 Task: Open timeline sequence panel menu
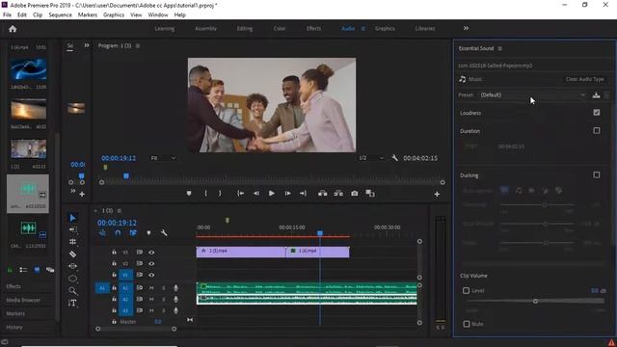tap(120, 210)
